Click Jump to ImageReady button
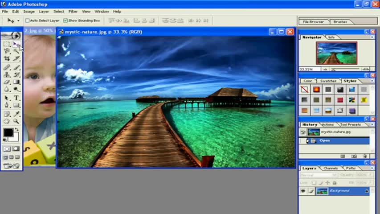380x214 pixels. 12,166
